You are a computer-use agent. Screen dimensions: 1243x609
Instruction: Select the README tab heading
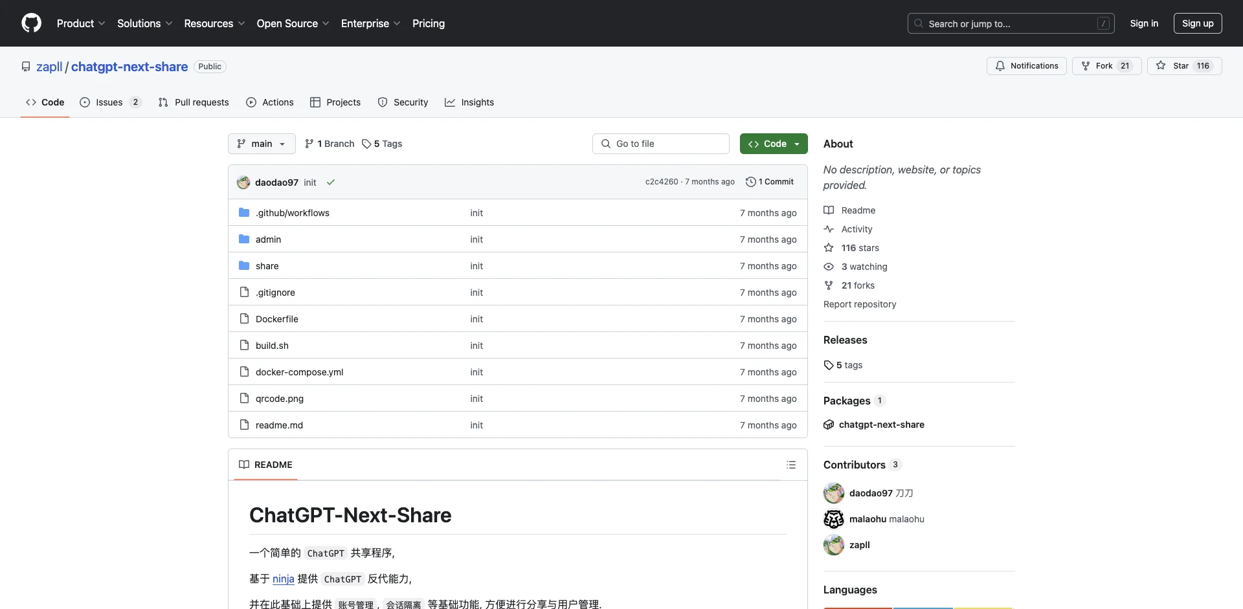(265, 465)
